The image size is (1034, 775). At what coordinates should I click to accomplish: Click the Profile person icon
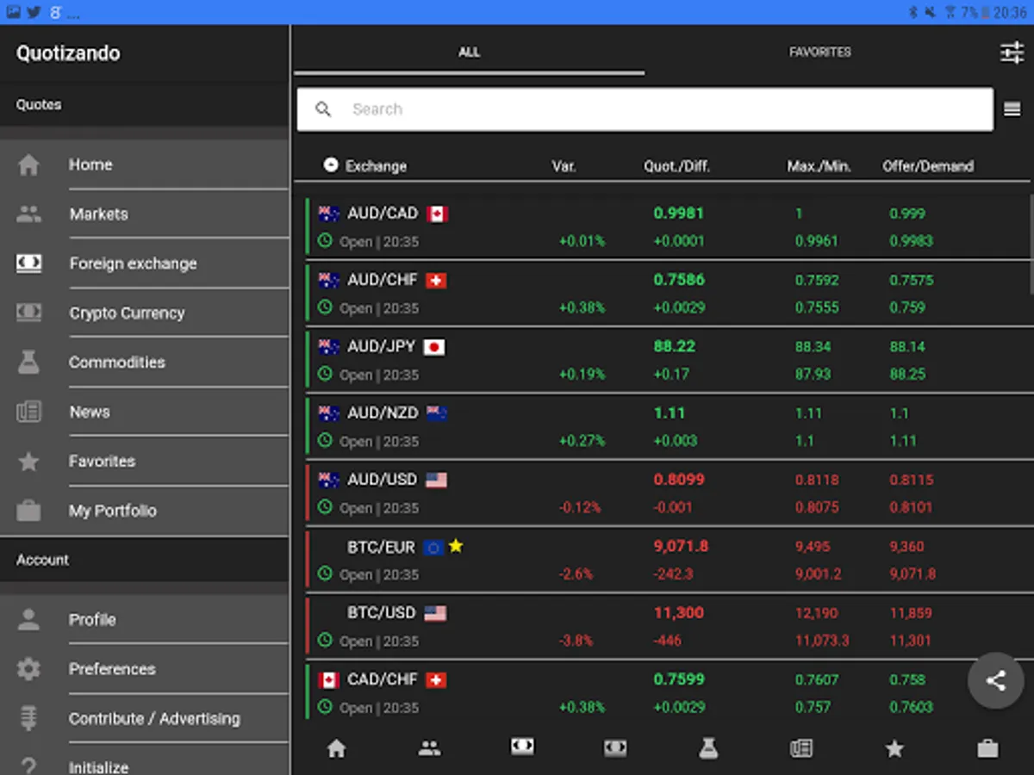tap(28, 619)
